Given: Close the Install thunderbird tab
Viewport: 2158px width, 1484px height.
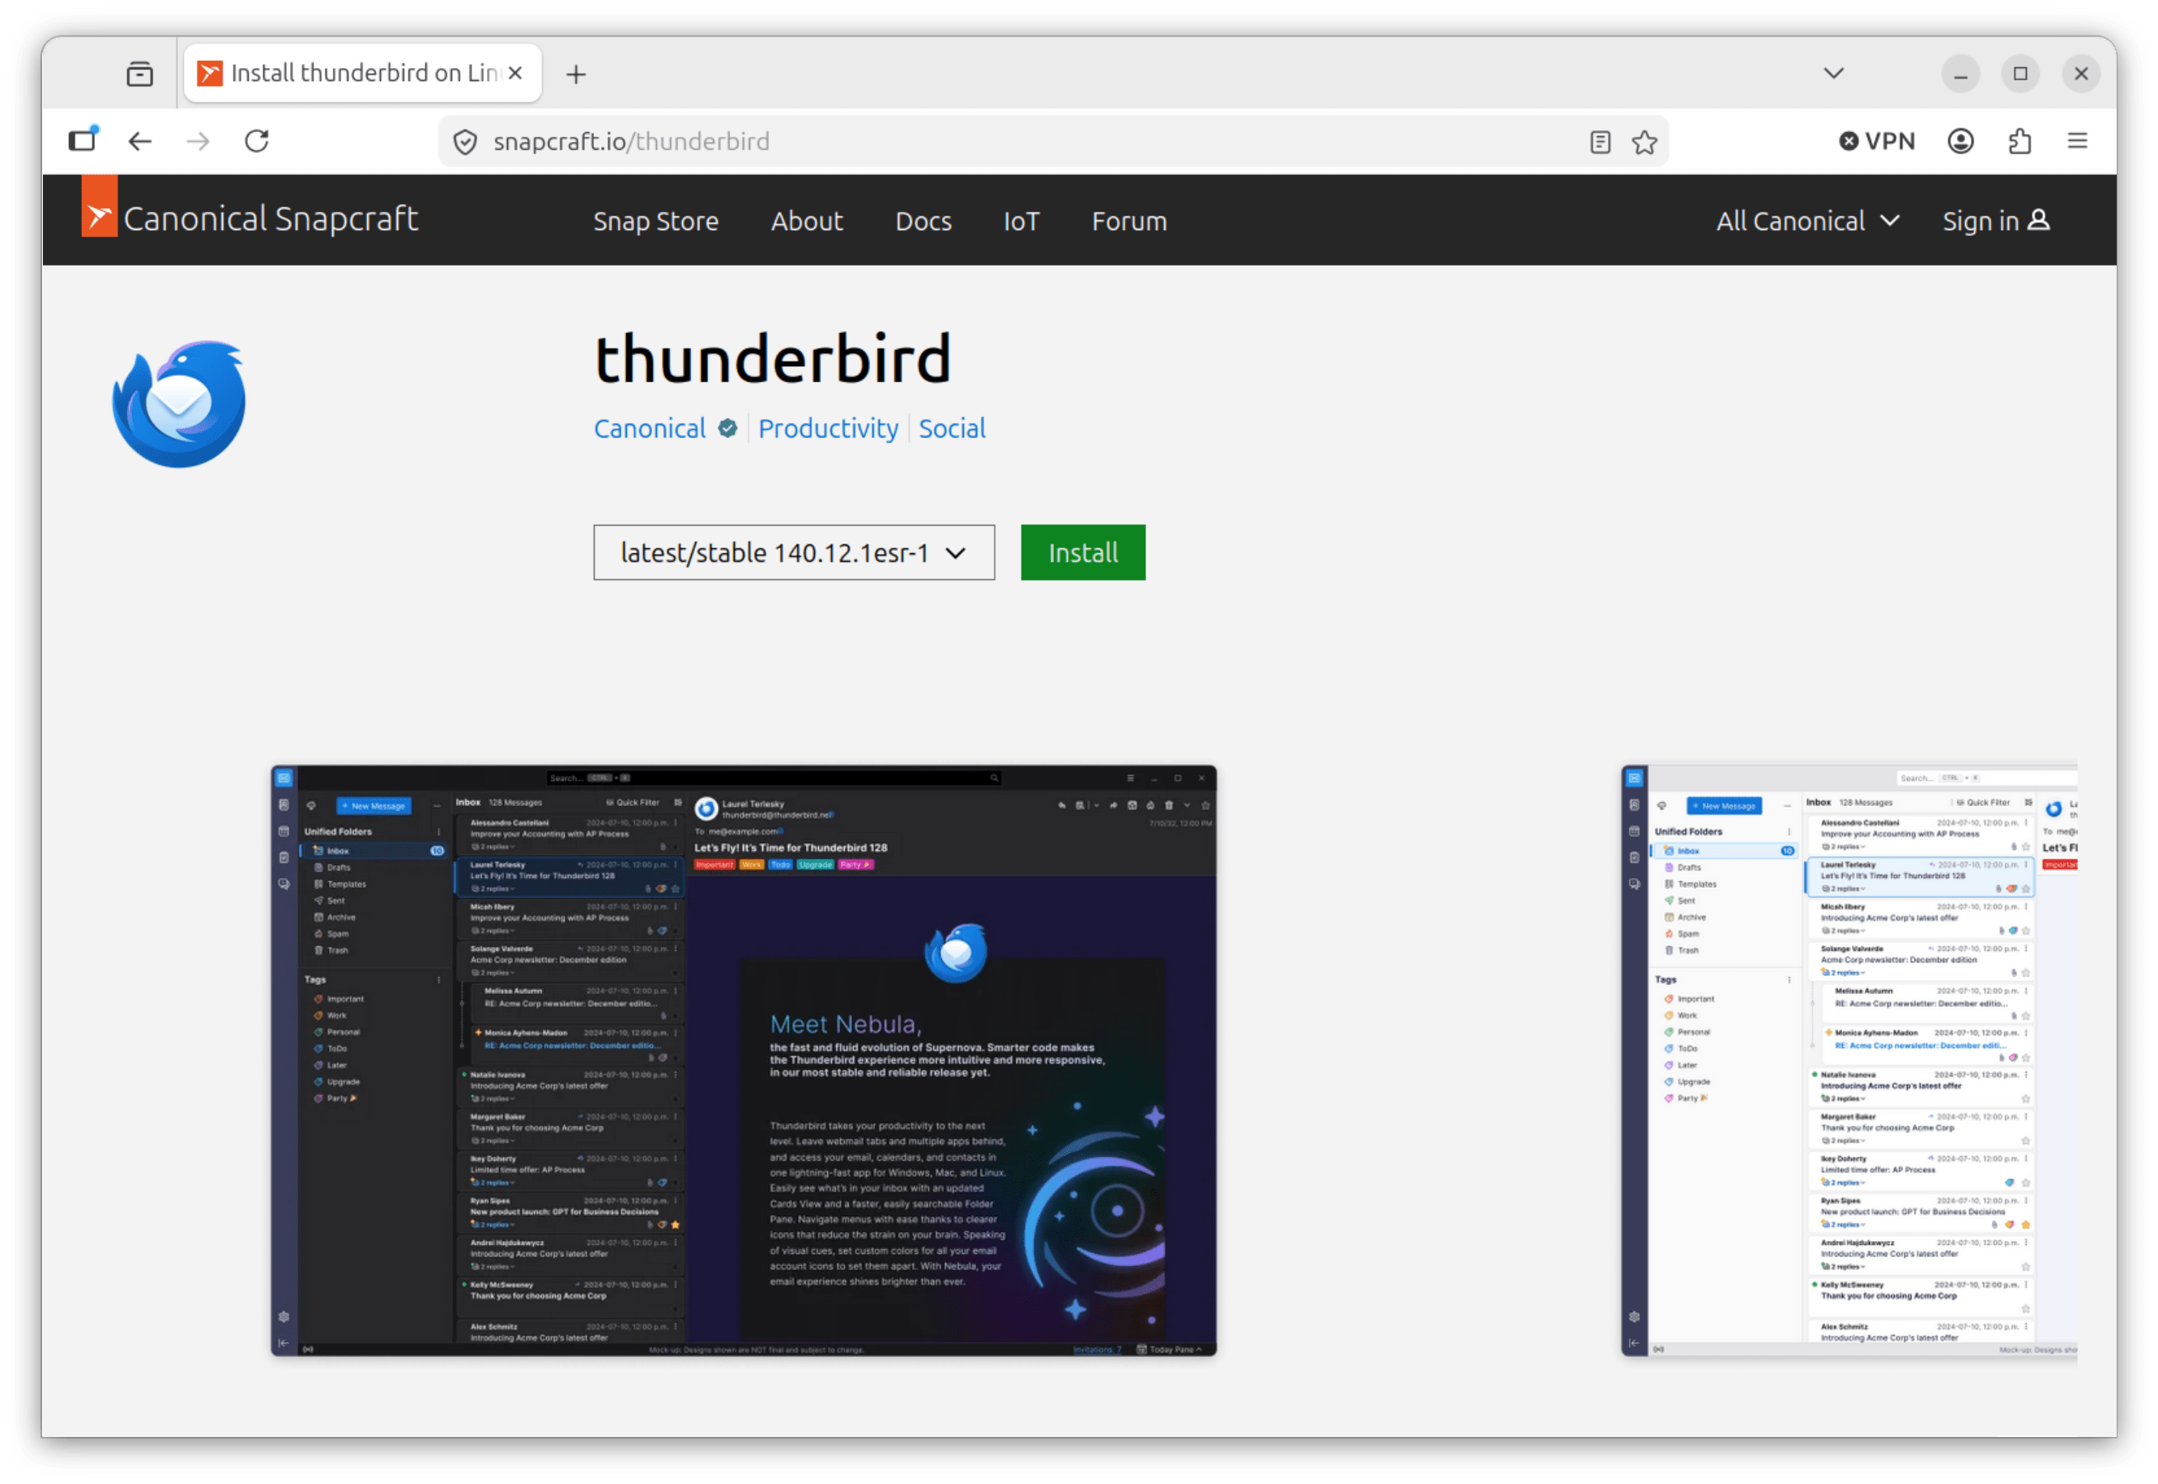Looking at the screenshot, I should coord(515,73).
